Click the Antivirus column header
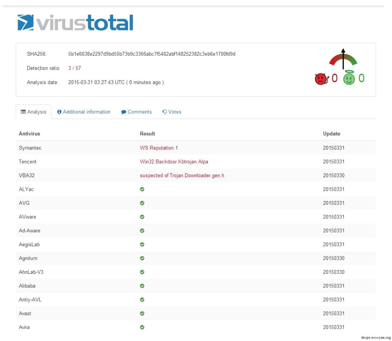 (29, 134)
